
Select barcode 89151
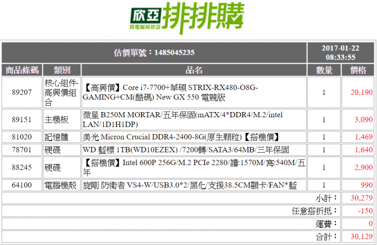coord(22,119)
